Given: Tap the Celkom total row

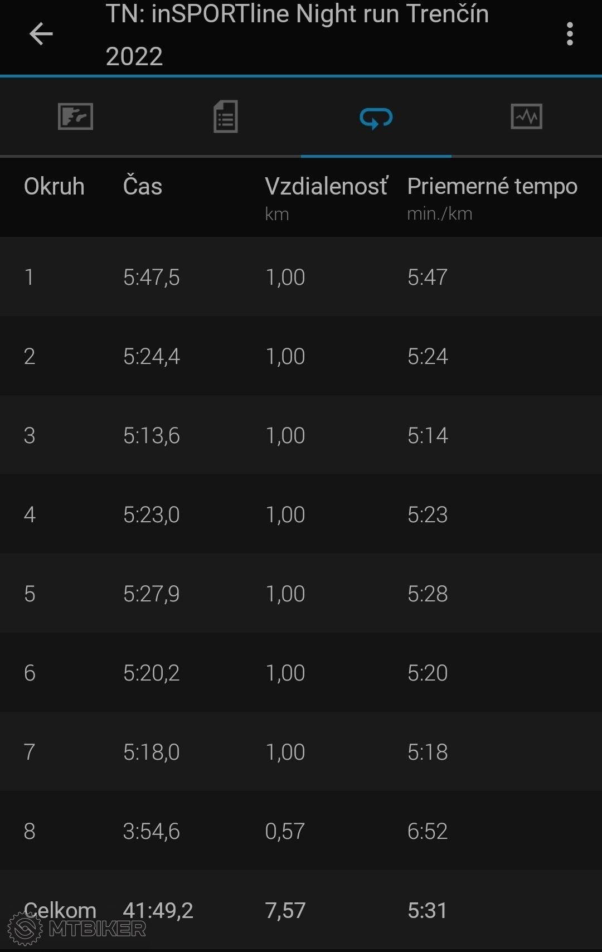Looking at the screenshot, I should pos(301,910).
